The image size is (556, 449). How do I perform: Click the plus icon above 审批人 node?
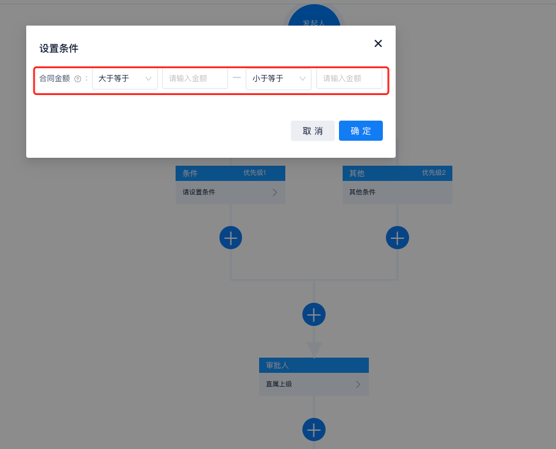[x=314, y=314]
